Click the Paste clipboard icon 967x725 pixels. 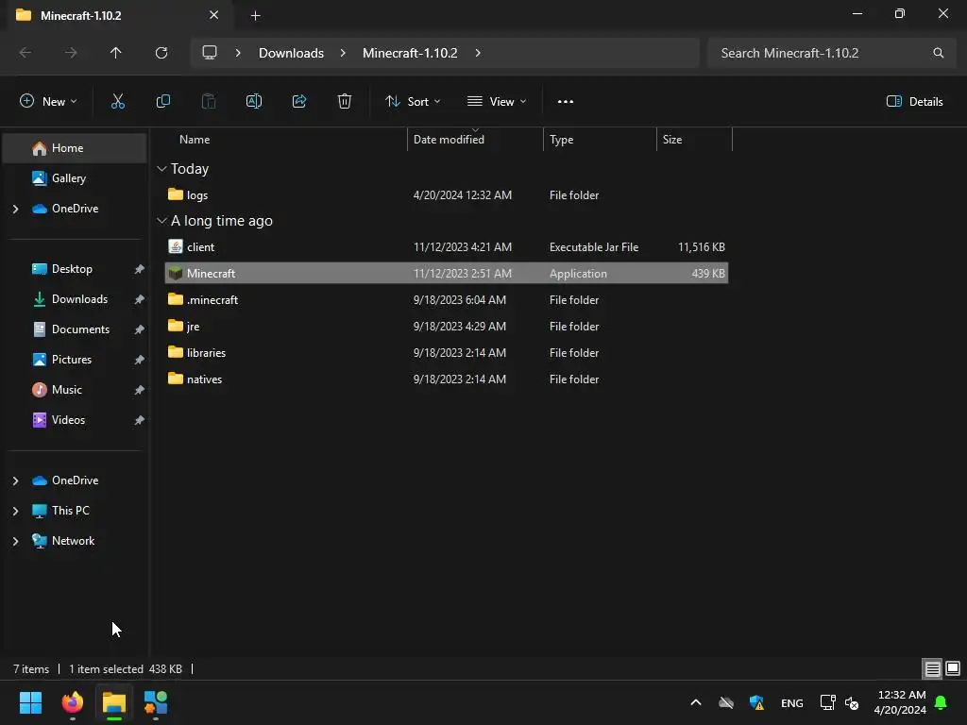(x=209, y=102)
